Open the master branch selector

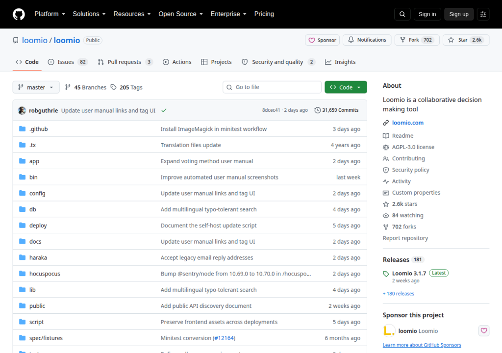36,87
